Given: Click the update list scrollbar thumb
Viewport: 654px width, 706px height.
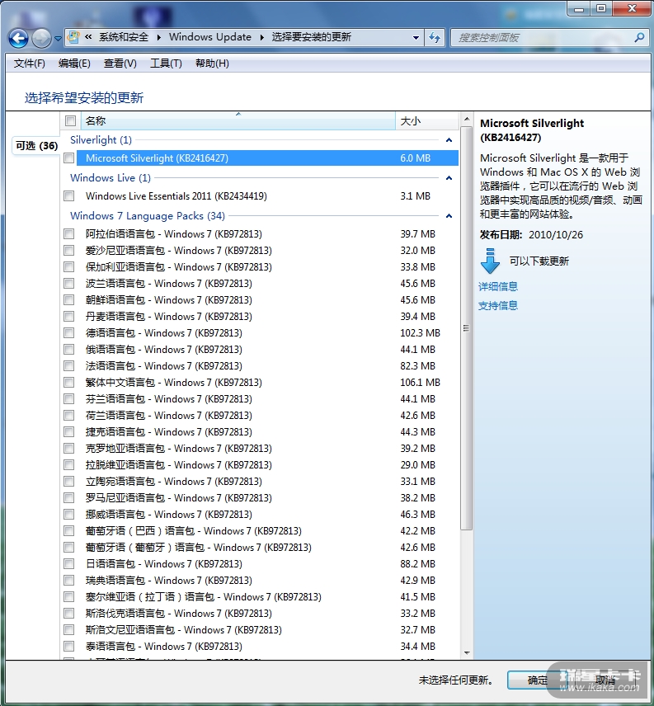Looking at the screenshot, I should [466, 327].
